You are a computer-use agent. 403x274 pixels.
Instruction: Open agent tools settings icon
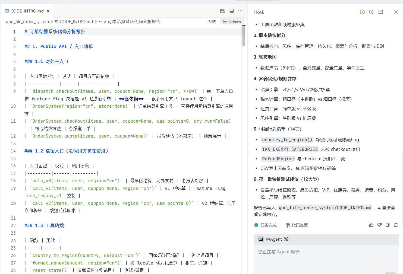coord(286,239)
